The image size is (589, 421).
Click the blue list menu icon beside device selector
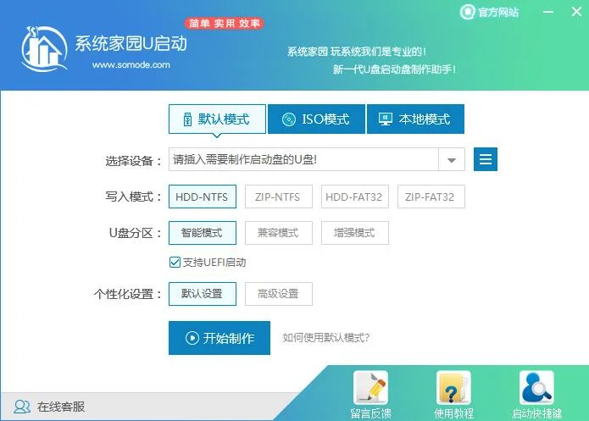(485, 159)
